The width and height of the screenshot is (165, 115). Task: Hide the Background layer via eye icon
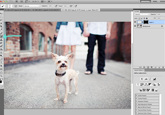(x=135, y=26)
